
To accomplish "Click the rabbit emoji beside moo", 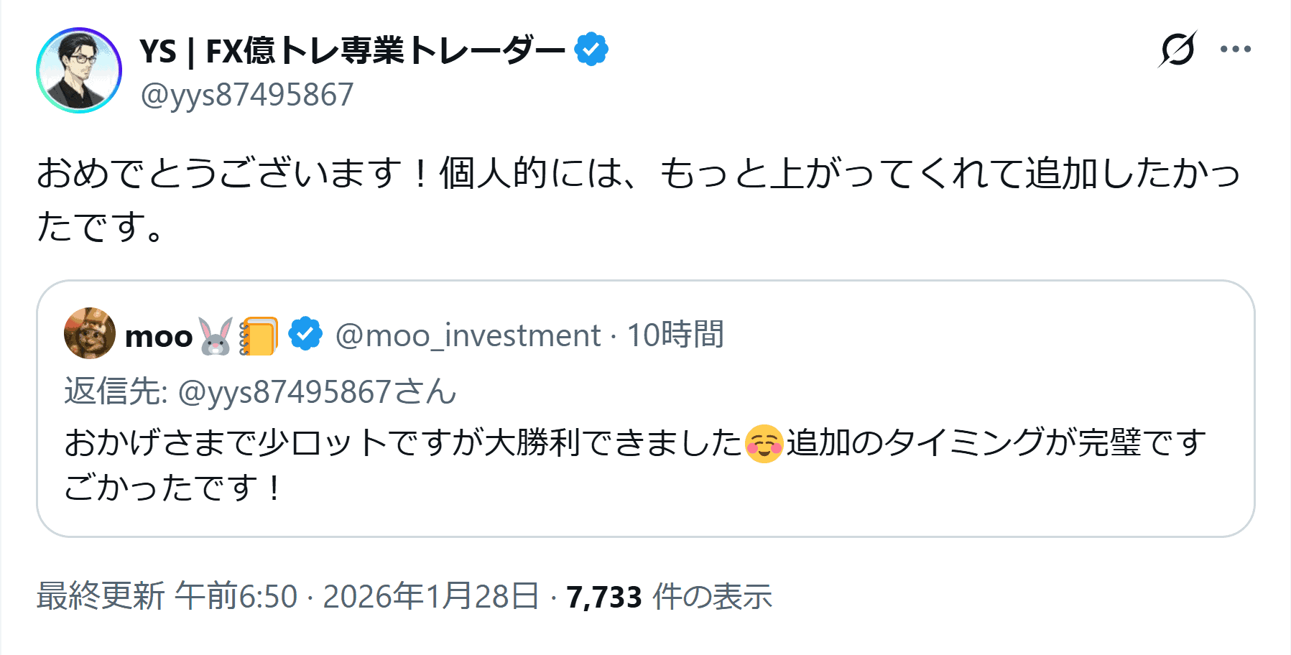I will (216, 336).
